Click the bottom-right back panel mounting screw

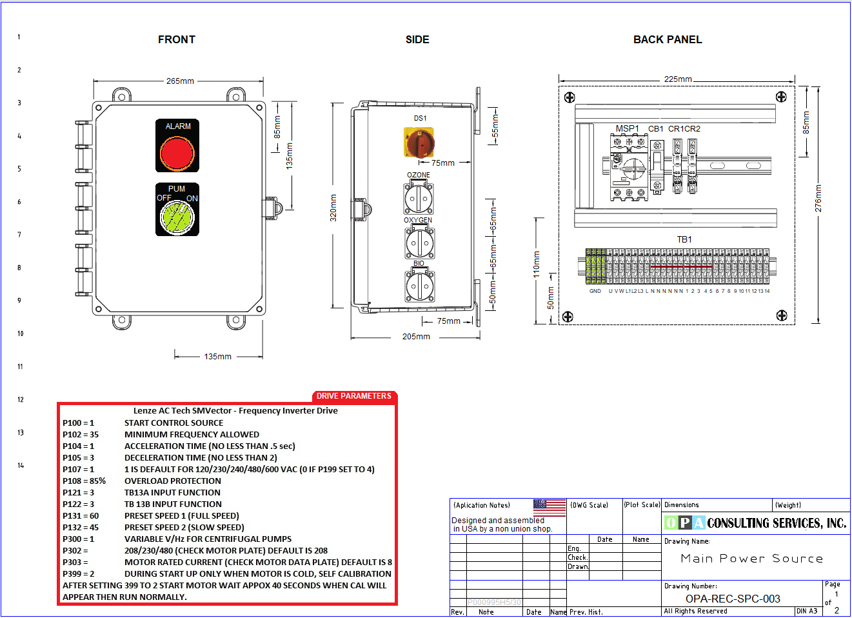tap(781, 315)
